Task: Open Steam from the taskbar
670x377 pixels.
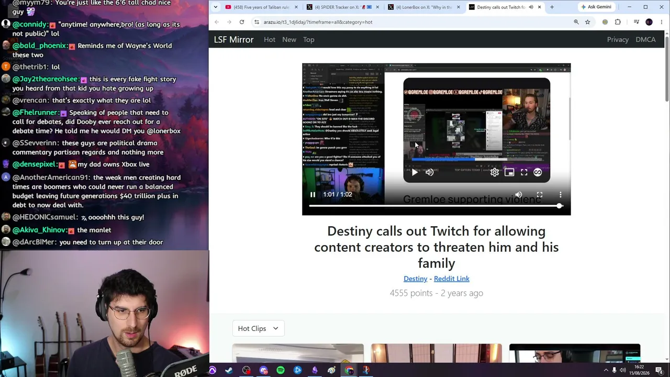Action: pos(229,371)
